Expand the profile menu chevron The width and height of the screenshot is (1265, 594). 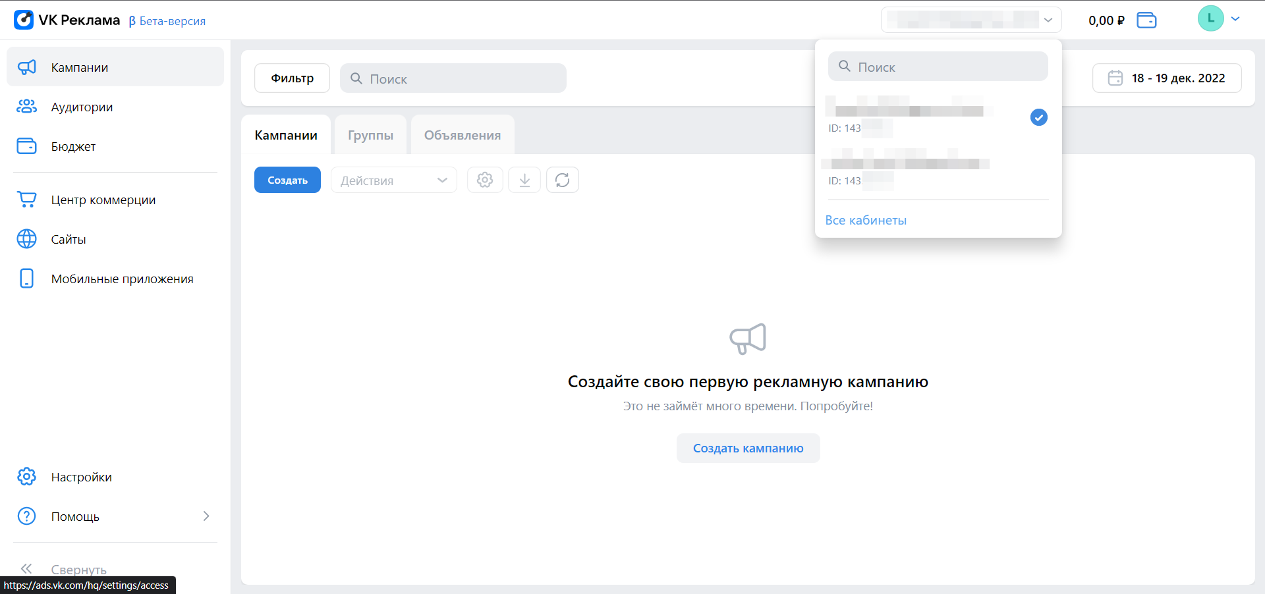click(1236, 19)
